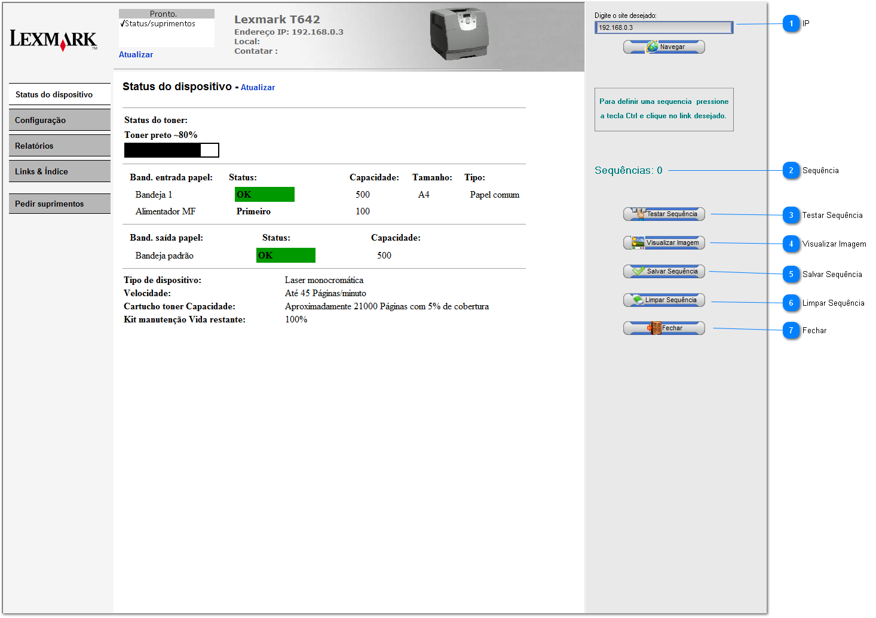
Task: Click the Limpar Sequência button label
Action: point(670,300)
